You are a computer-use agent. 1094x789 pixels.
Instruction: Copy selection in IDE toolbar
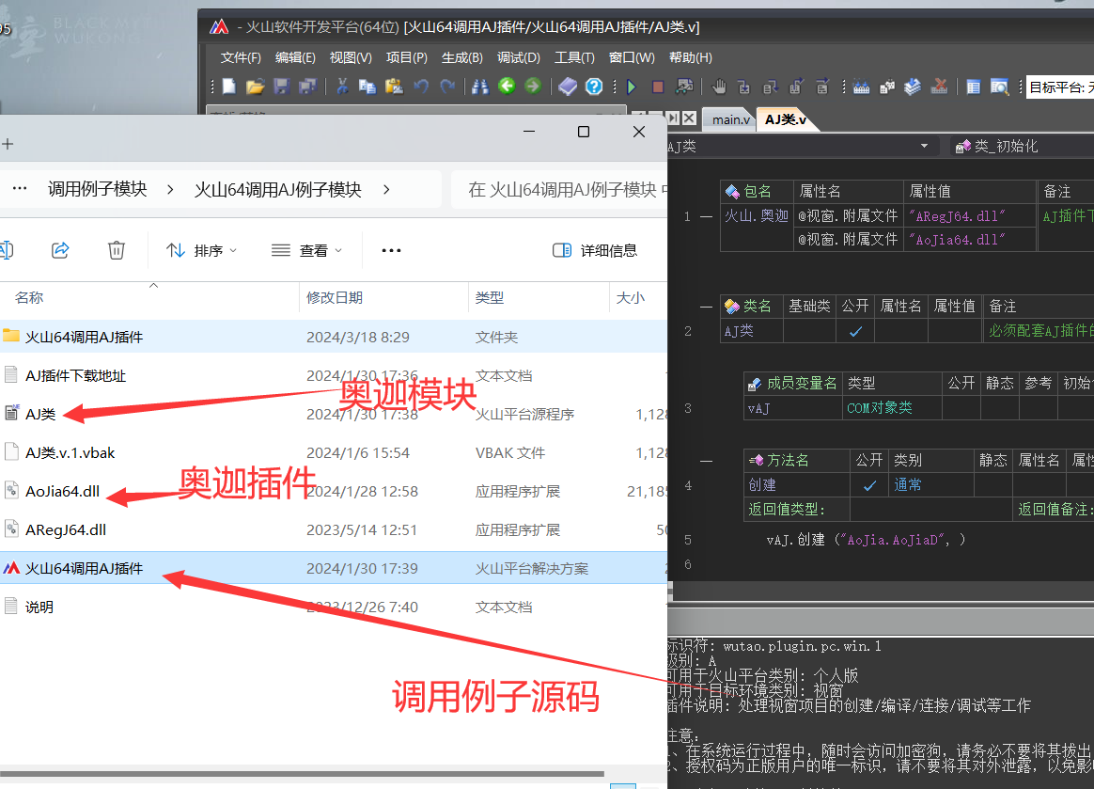click(x=367, y=86)
